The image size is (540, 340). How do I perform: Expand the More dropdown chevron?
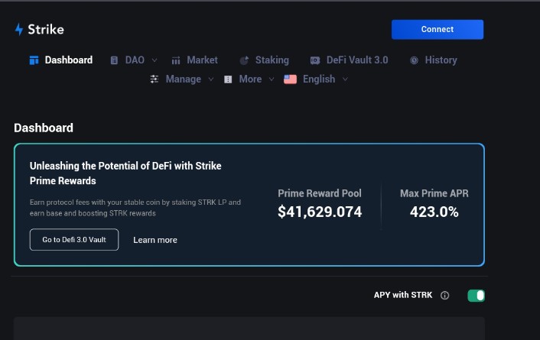(x=272, y=79)
